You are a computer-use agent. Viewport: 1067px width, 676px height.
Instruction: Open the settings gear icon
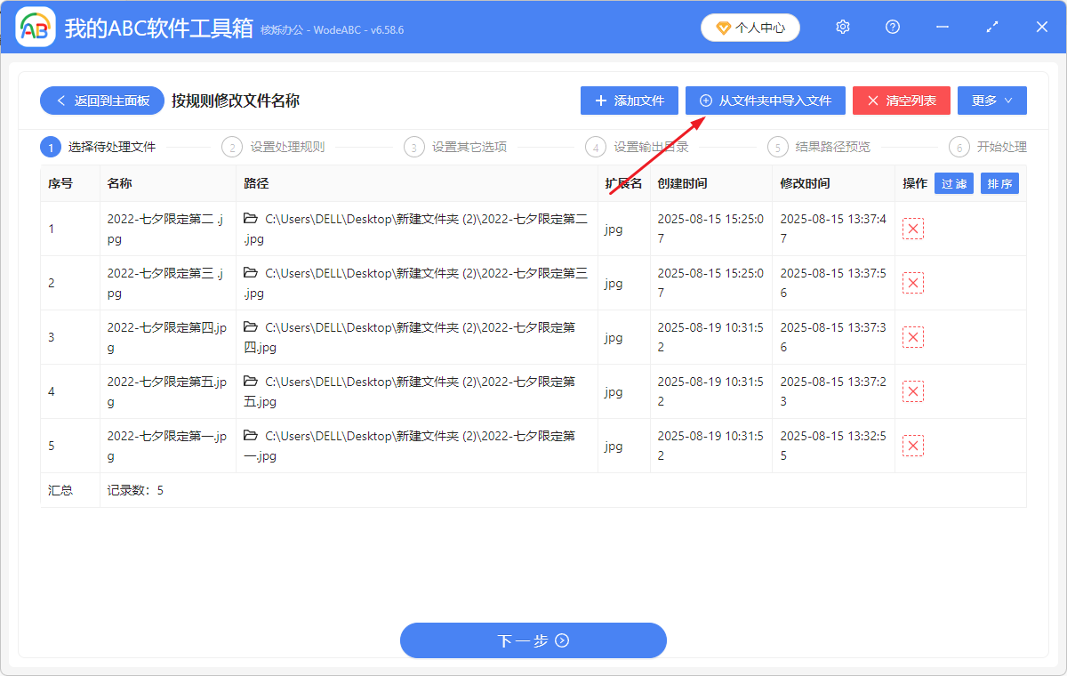(842, 27)
